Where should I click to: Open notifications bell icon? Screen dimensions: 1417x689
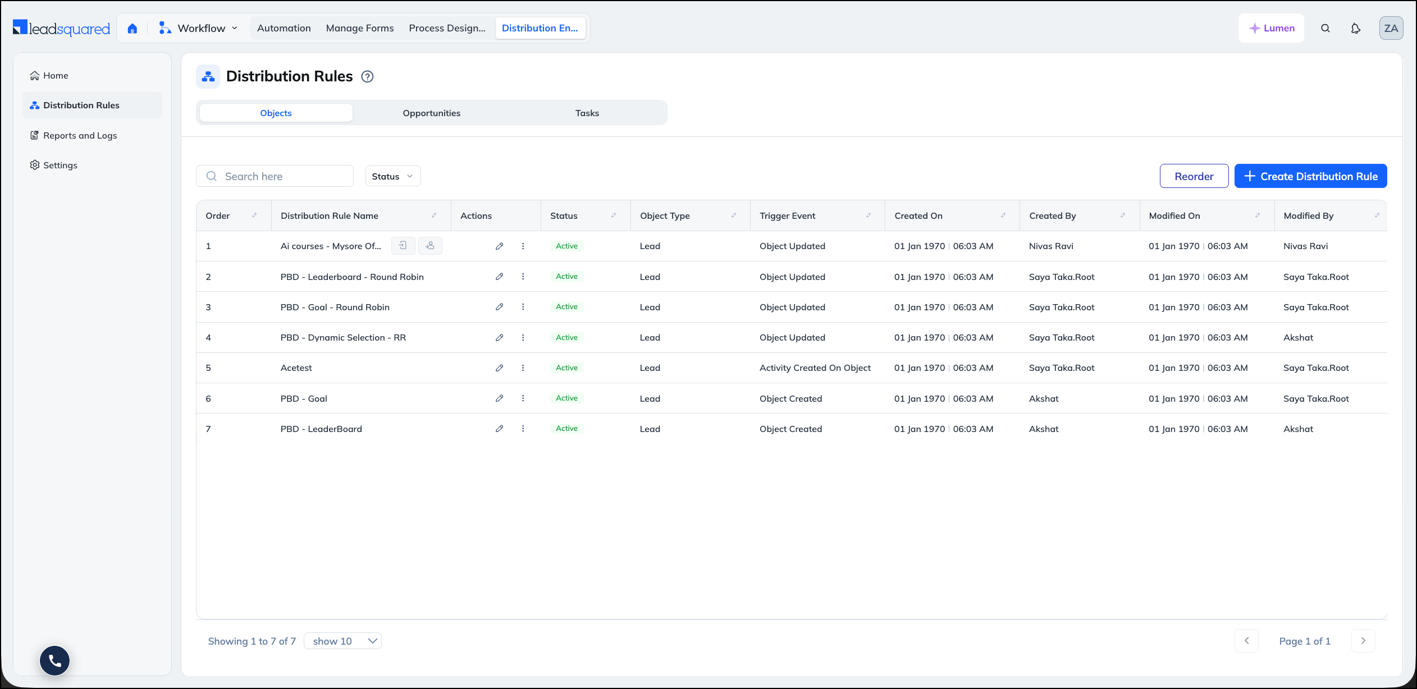pyautogui.click(x=1356, y=28)
